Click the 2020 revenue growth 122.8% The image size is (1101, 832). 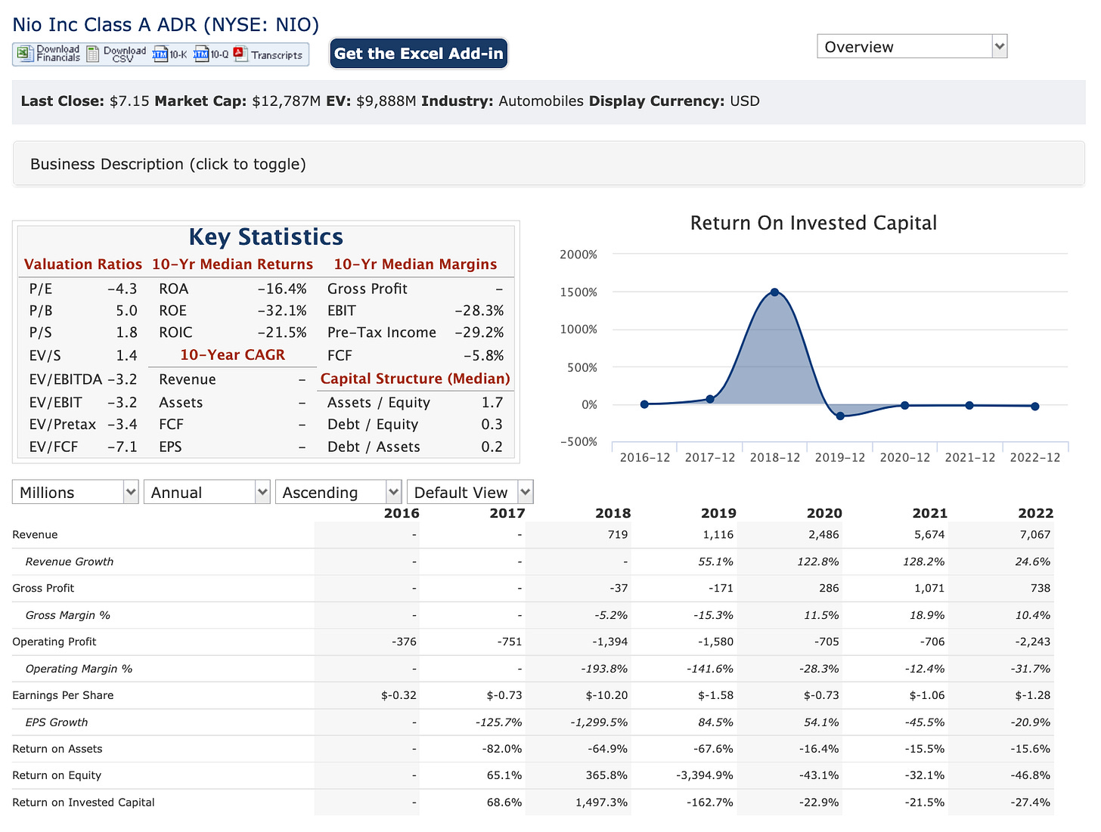point(819,561)
